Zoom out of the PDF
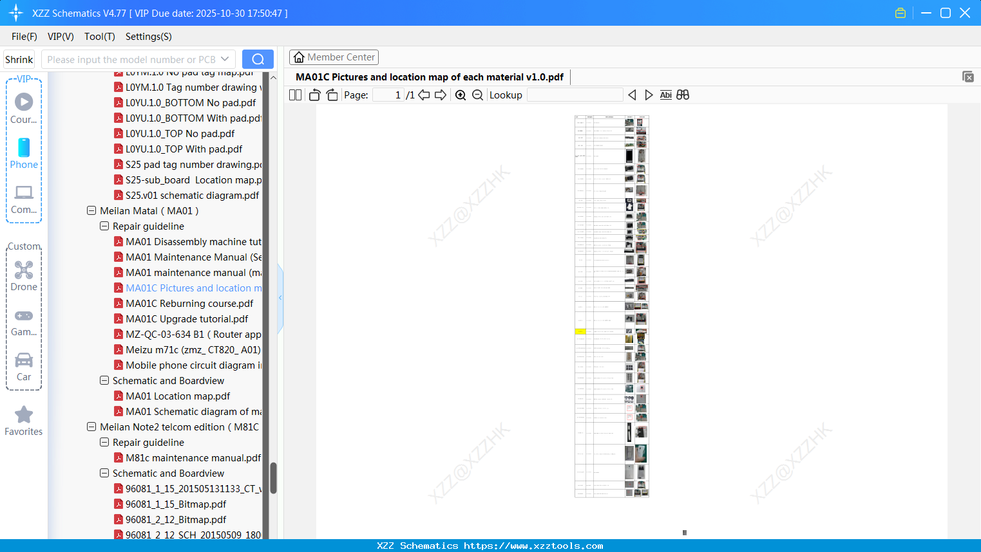This screenshot has height=552, width=981. click(477, 95)
